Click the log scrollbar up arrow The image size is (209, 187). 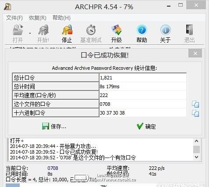(197, 141)
